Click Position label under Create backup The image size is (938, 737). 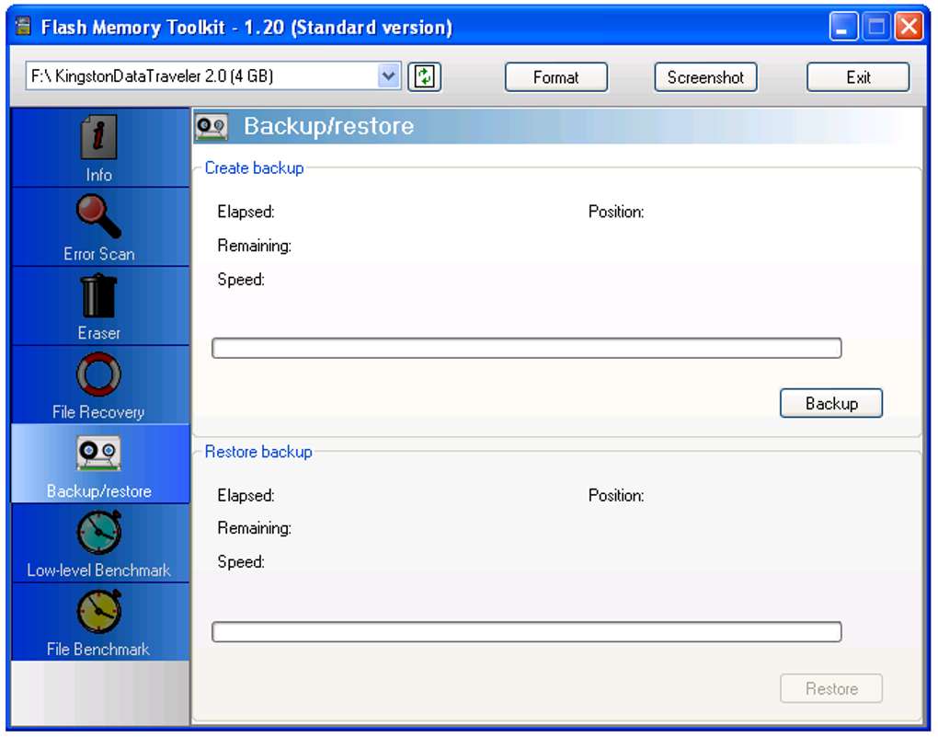[x=616, y=212]
